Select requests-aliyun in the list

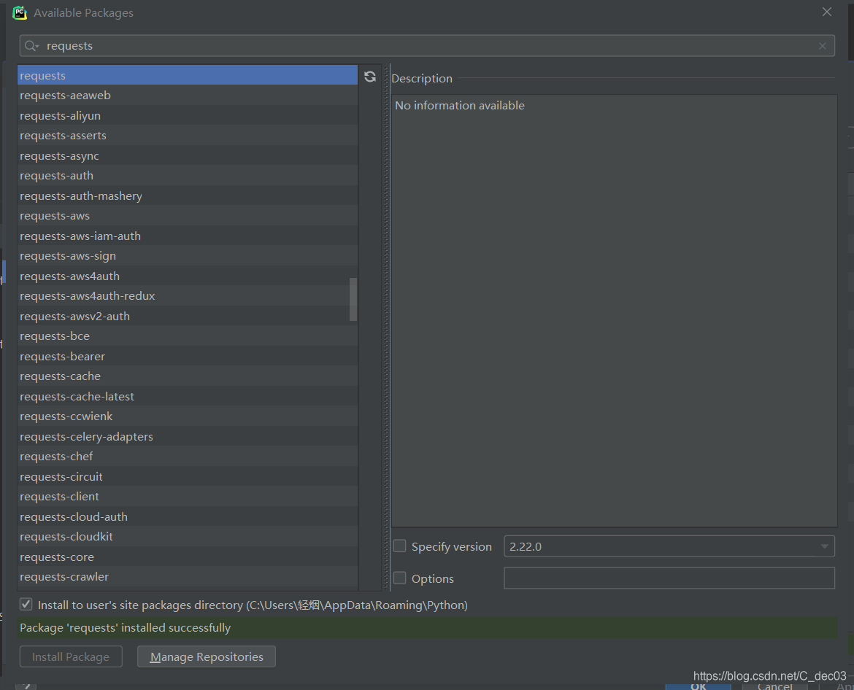tap(188, 115)
